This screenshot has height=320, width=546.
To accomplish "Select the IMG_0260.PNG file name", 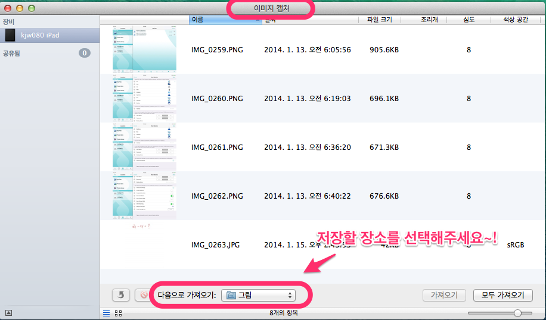I will (x=217, y=98).
